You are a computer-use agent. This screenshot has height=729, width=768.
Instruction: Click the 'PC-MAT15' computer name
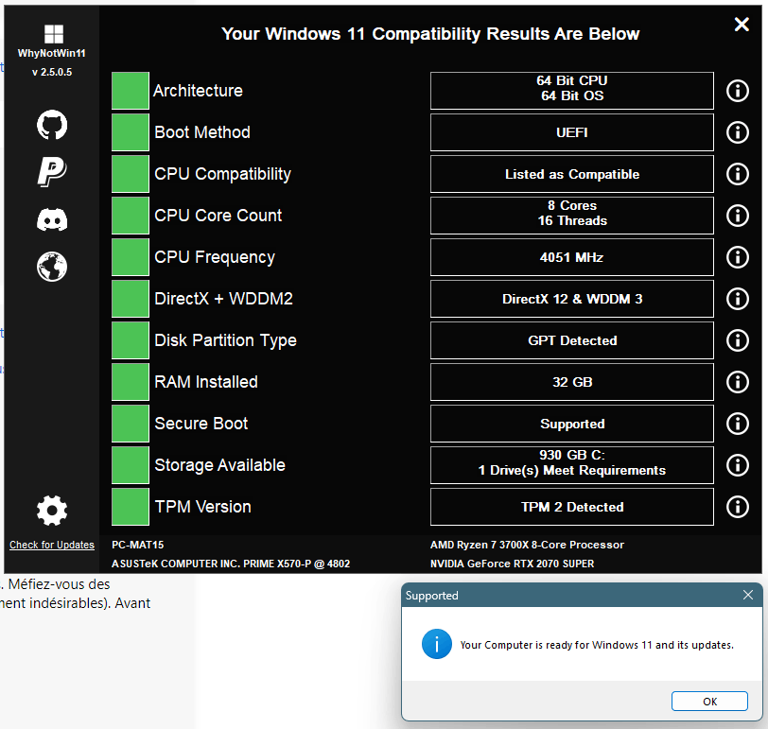tap(138, 545)
